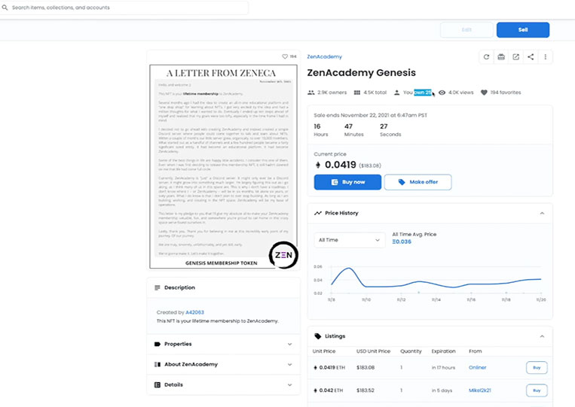Viewport: 575px width, 407px height.
Task: Click the ETH icon in the 0.042 ETH row
Action: click(315, 390)
